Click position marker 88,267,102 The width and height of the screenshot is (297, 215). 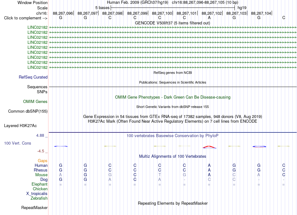(212, 13)
